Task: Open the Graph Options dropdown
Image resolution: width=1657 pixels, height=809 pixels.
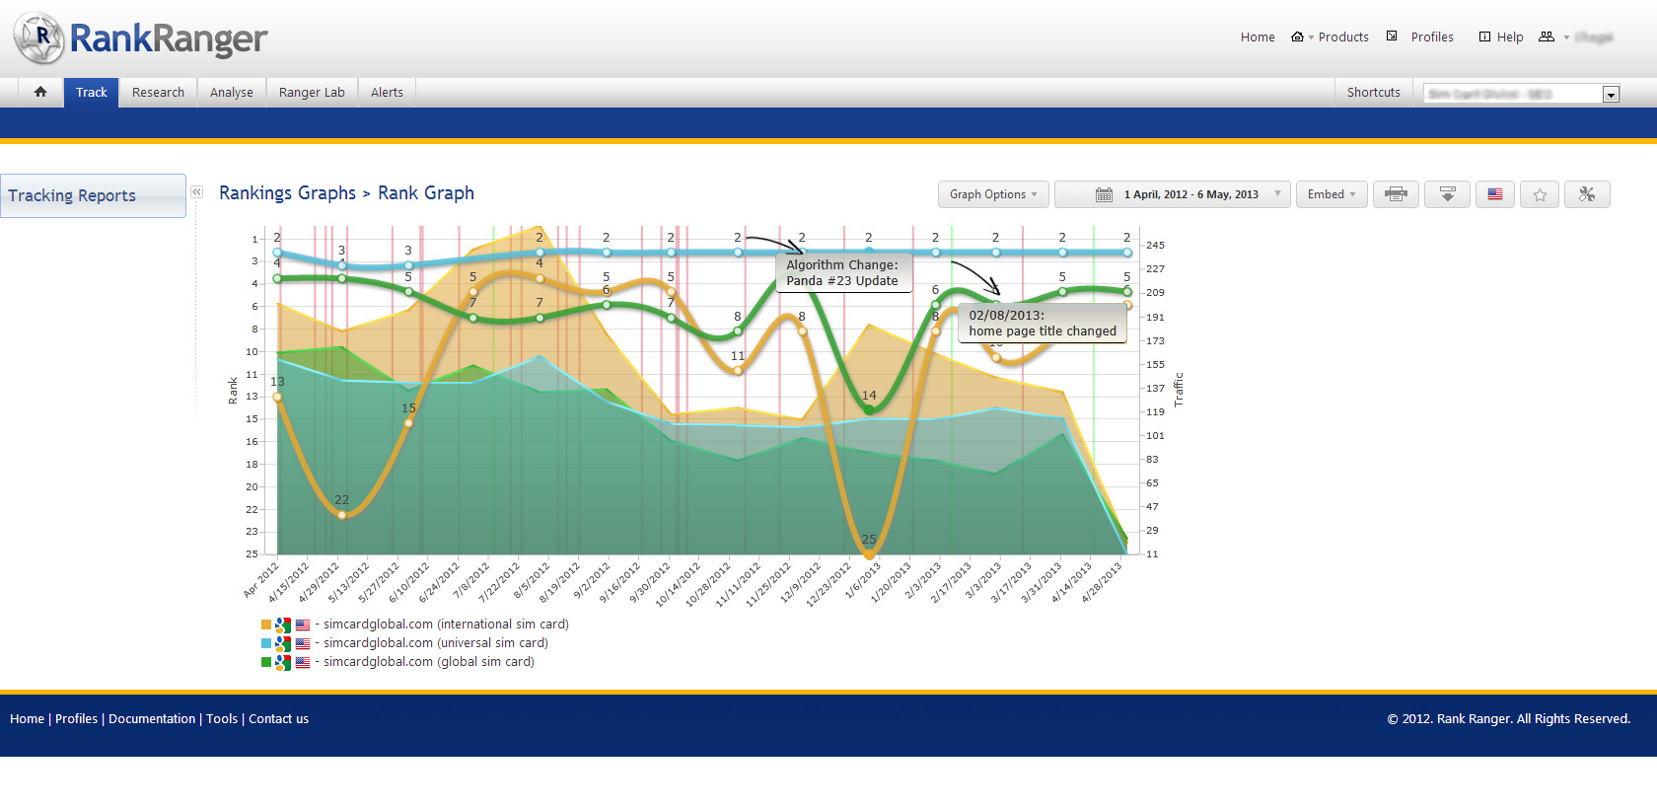Action: click(x=993, y=194)
